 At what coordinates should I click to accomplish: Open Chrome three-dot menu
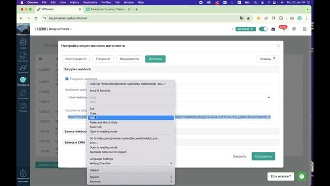(307, 19)
